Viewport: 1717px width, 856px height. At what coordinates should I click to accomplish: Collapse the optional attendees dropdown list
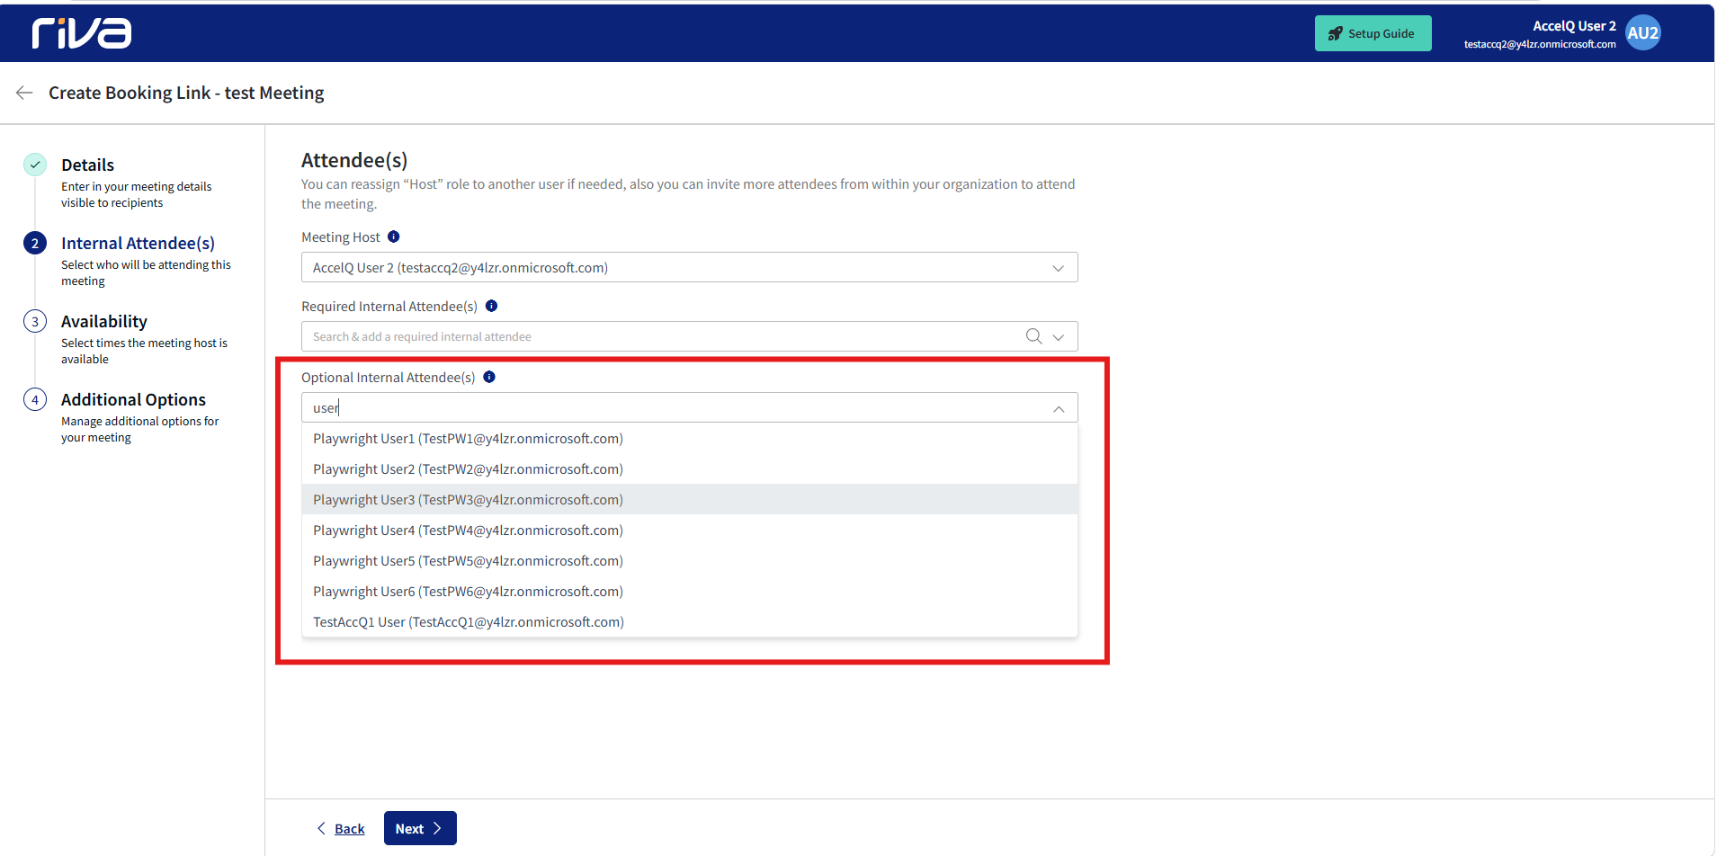[x=1059, y=408]
